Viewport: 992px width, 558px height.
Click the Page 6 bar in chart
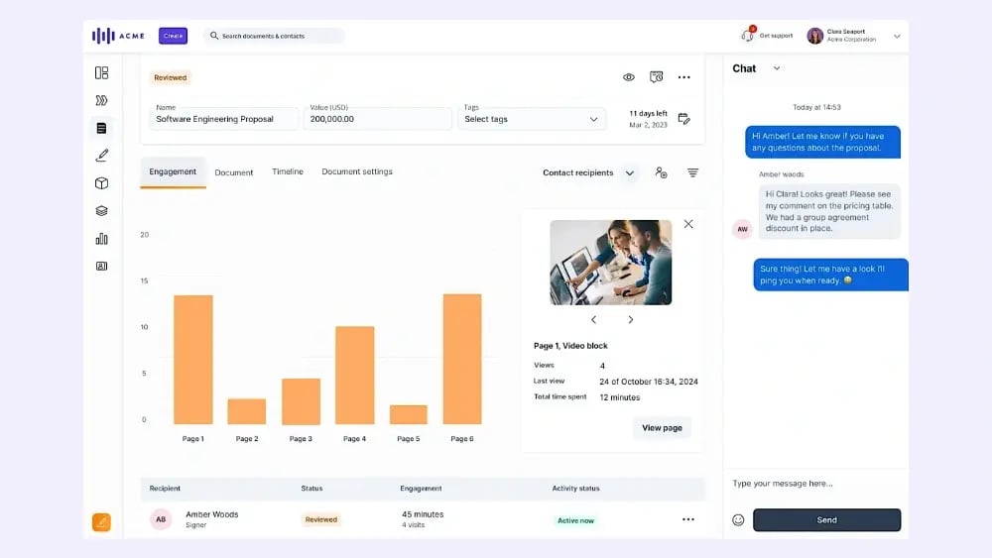pyautogui.click(x=462, y=359)
